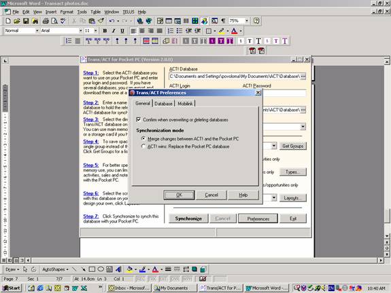
Task: Click the Synchronize button in Trans/ACT window
Action: 188,218
